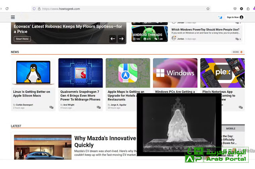This screenshot has height=169, width=255.
Task: Bookmark this page with the star icon
Action: [208, 9]
